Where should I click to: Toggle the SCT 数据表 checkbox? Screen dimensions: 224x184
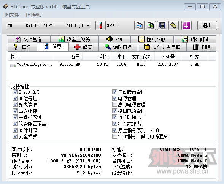[x=114, y=123]
